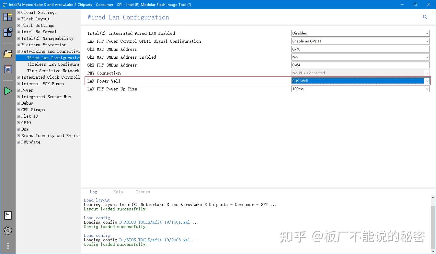Expand Flash Settings tree node
Viewport: 436px width, 254px height.
tap(18, 25)
